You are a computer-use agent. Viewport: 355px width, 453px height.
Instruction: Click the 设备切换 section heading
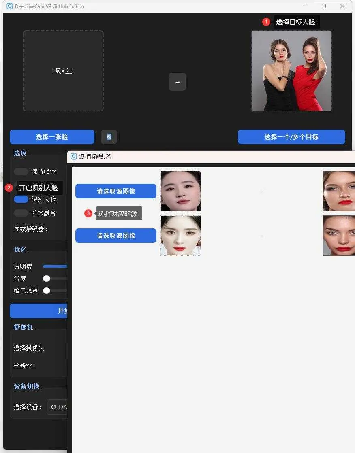(x=27, y=386)
